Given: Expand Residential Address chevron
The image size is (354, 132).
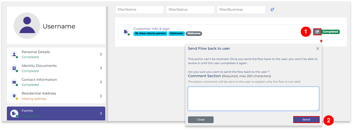Looking at the screenshot, I should coord(101,96).
